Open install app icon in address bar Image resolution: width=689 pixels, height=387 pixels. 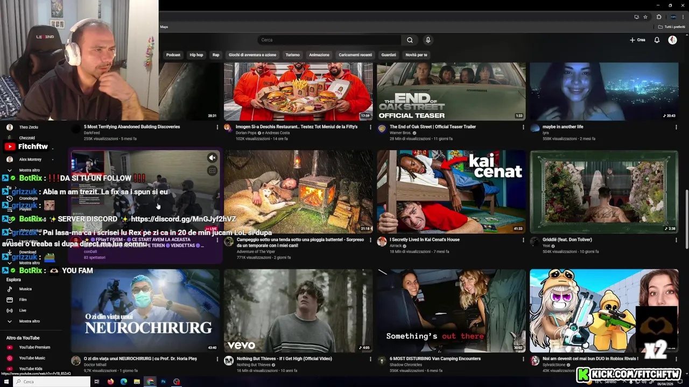[x=637, y=17]
